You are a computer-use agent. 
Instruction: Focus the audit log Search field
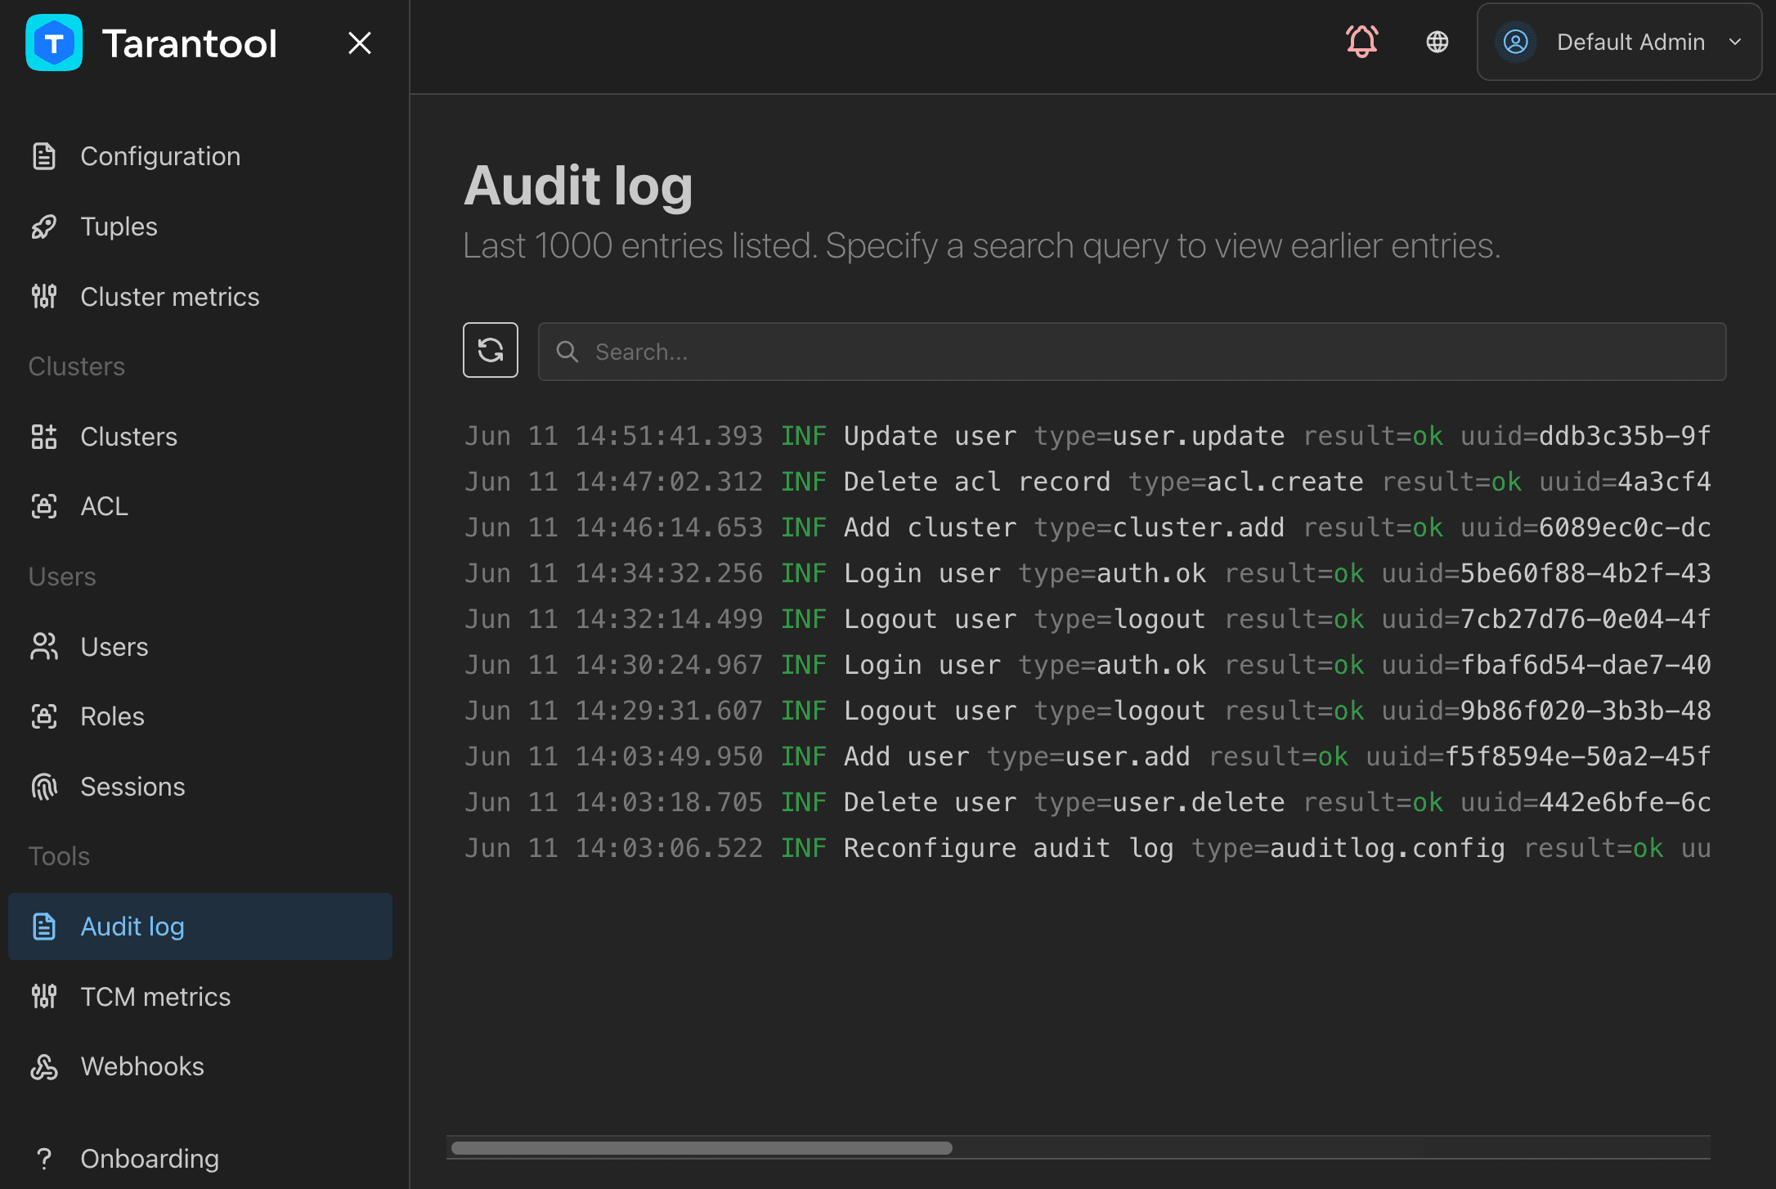[x=1132, y=352]
